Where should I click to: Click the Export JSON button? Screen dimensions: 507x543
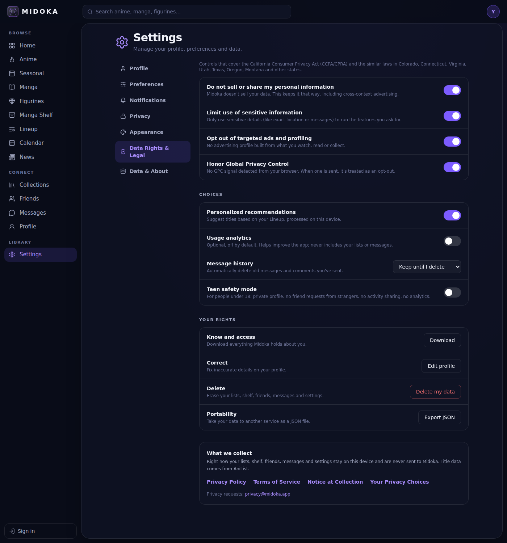tap(440, 417)
